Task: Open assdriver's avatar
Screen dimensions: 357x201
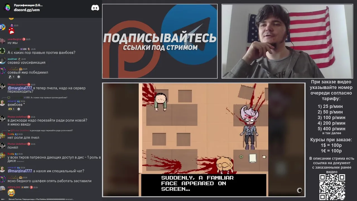Action: pyautogui.click(x=3, y=61)
